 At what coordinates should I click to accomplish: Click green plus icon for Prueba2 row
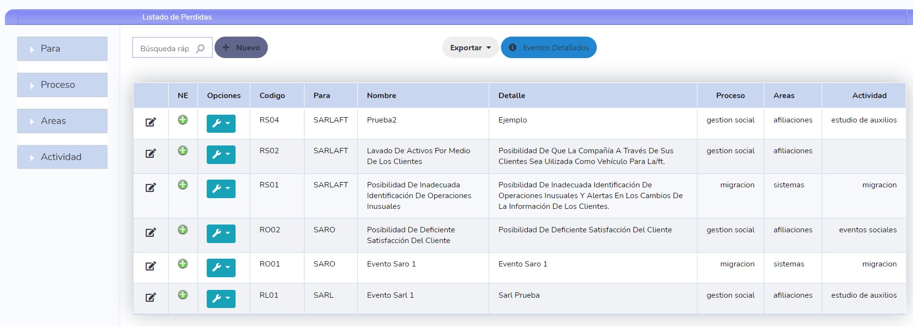(x=183, y=120)
